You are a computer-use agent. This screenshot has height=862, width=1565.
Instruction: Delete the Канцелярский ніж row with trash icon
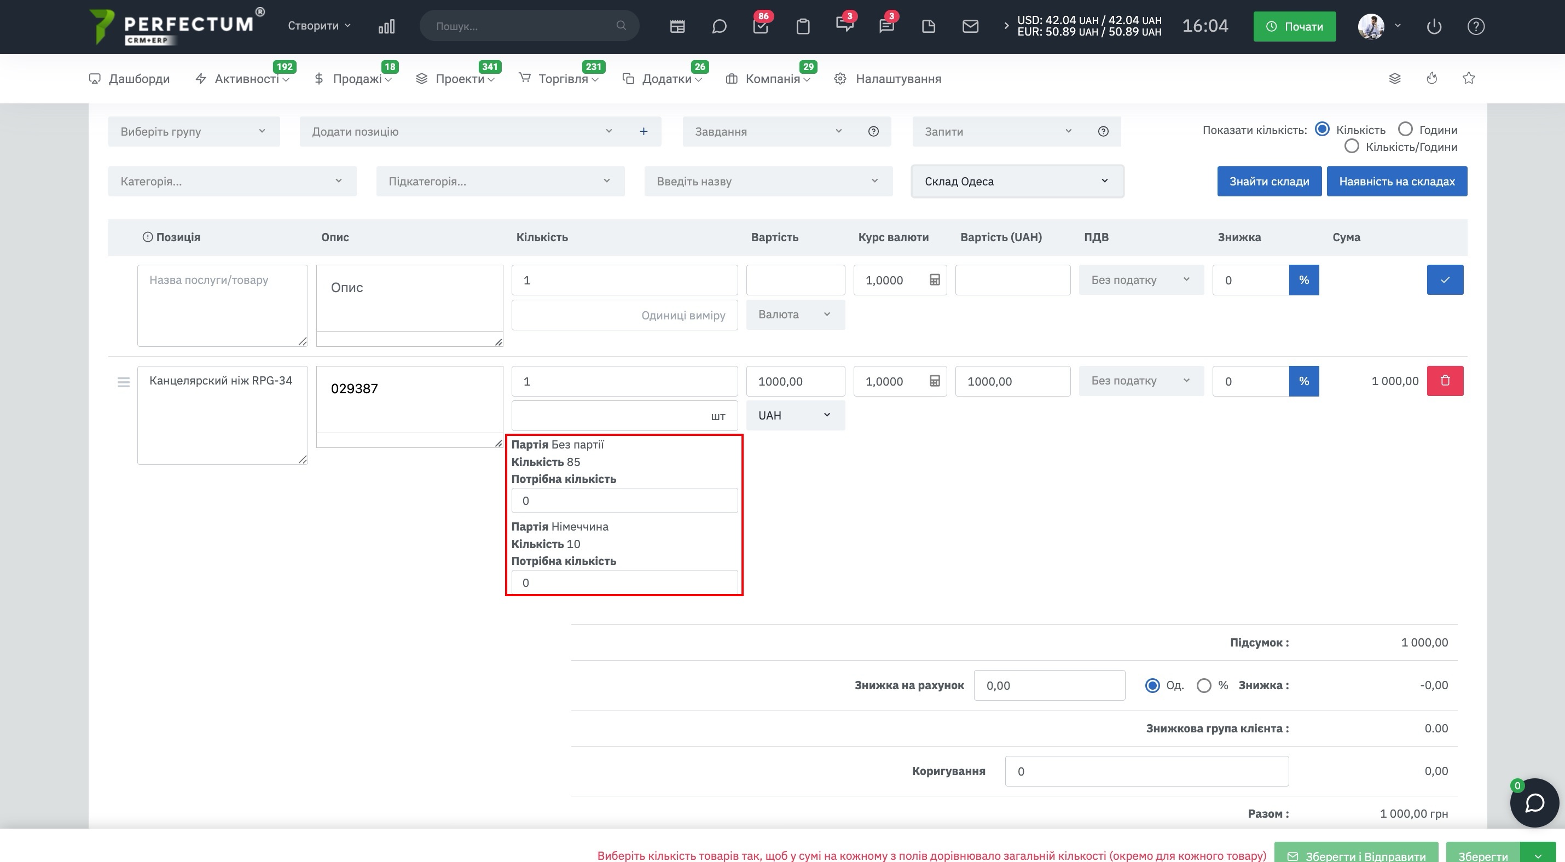tap(1445, 381)
